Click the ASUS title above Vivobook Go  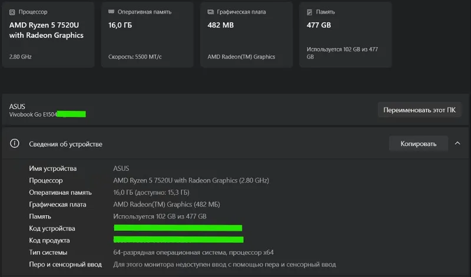point(17,107)
